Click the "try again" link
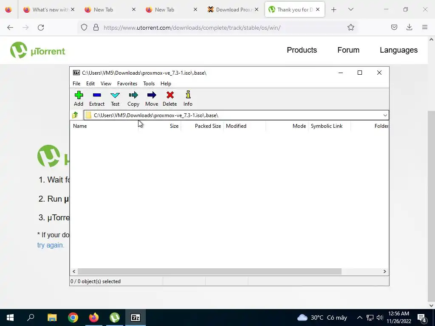Viewport: 435px width, 326px height. (50, 245)
